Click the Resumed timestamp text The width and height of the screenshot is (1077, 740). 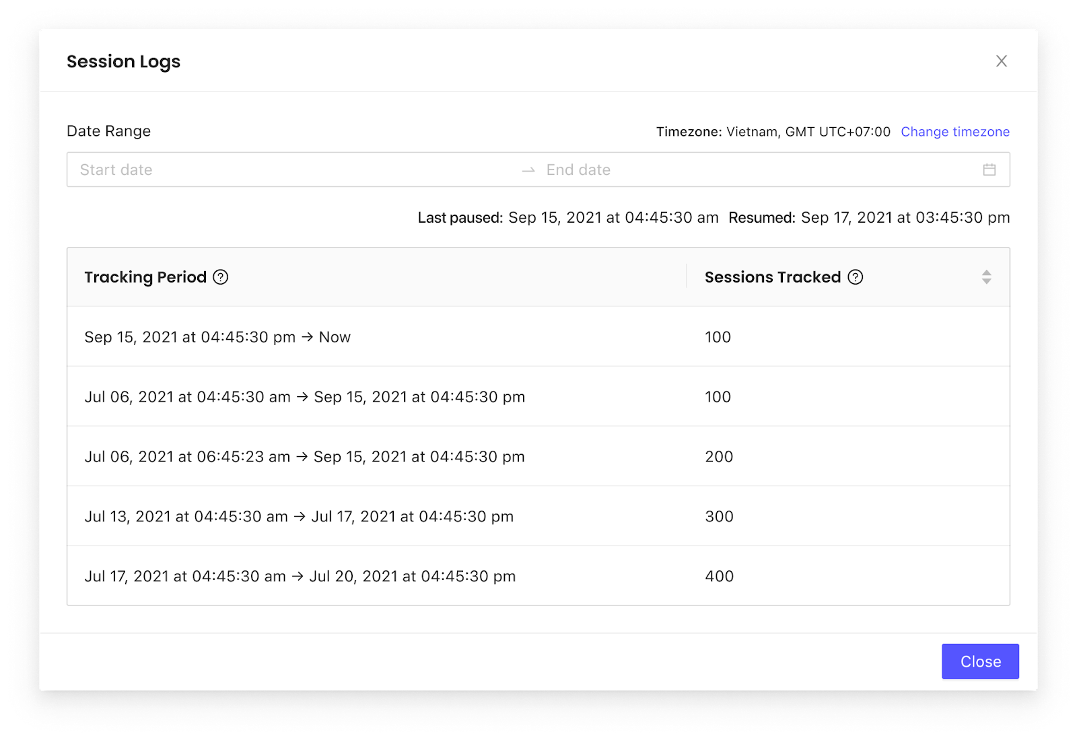(x=905, y=218)
